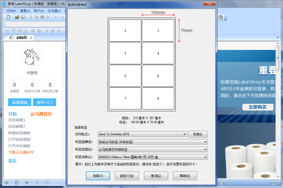This screenshot has height=188, width=283.
Task: Click label cell number 1 in preview
Action: tap(125, 31)
